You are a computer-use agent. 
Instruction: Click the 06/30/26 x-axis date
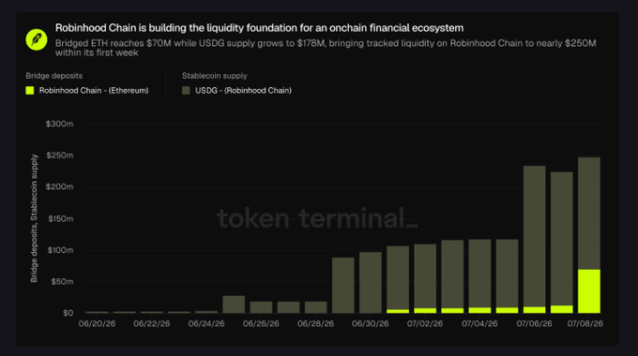click(370, 323)
